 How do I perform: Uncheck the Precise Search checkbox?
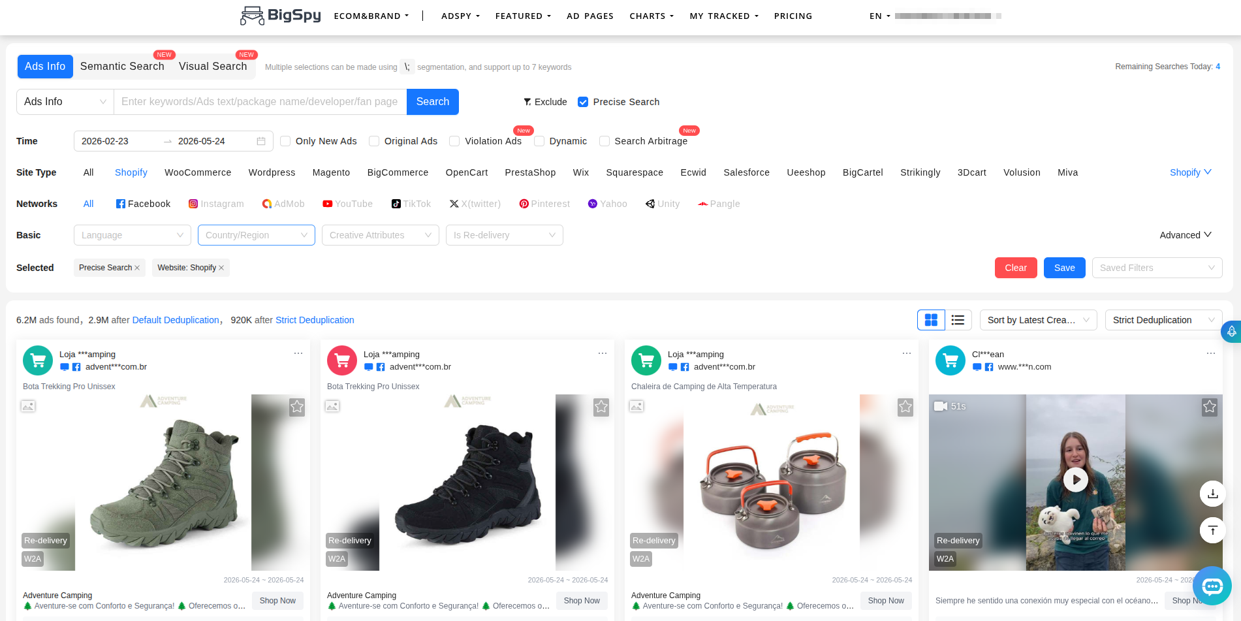click(x=583, y=102)
